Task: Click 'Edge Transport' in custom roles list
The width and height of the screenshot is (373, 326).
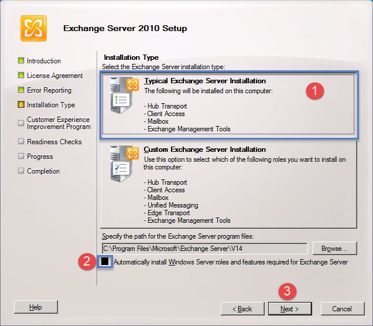Action: tap(167, 213)
